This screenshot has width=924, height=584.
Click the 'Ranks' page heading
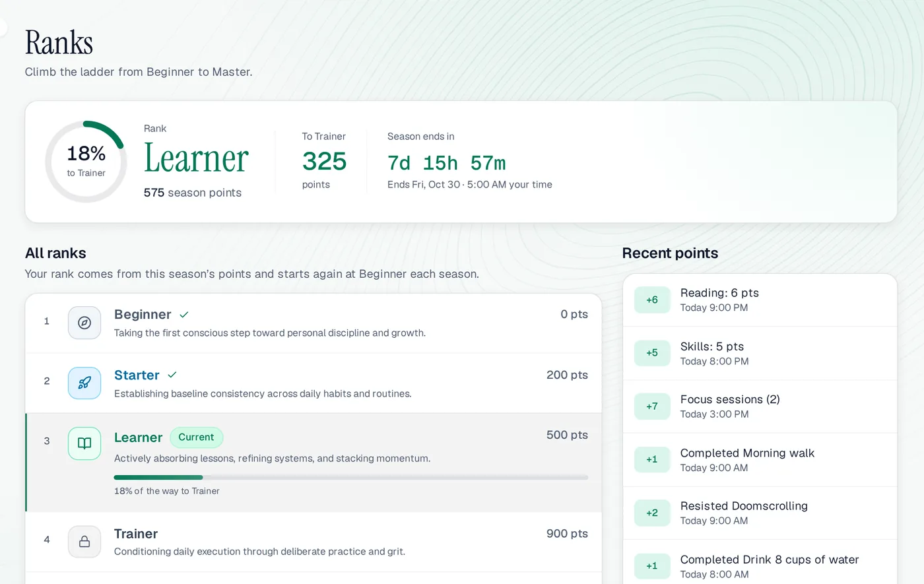[59, 42]
